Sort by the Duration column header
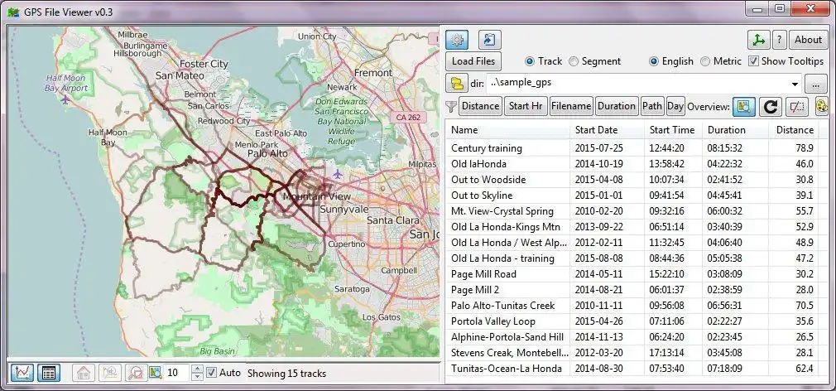The height and width of the screenshot is (391, 836). point(736,130)
